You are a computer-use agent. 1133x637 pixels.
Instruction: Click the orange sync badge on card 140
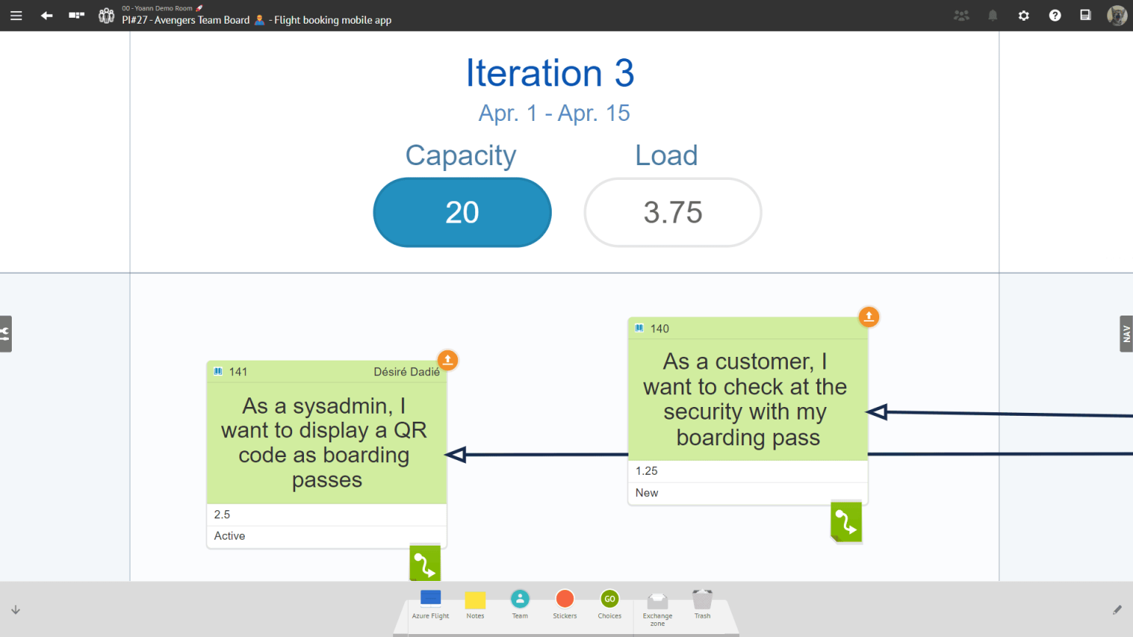point(868,316)
